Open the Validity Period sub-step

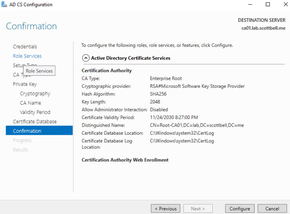click(x=35, y=112)
